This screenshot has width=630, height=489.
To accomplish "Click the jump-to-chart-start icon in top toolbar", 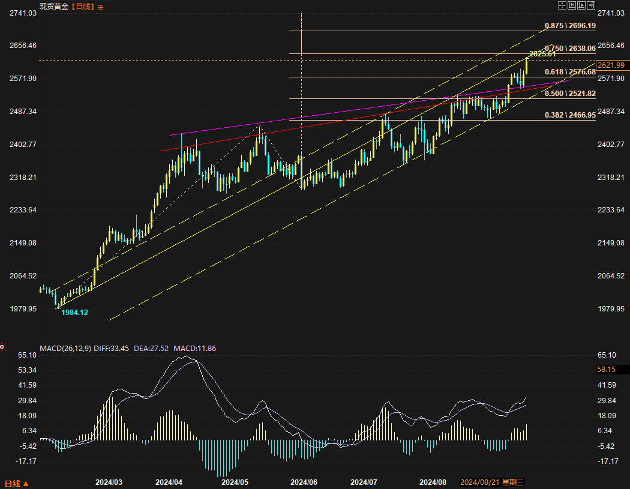I will [572, 5].
